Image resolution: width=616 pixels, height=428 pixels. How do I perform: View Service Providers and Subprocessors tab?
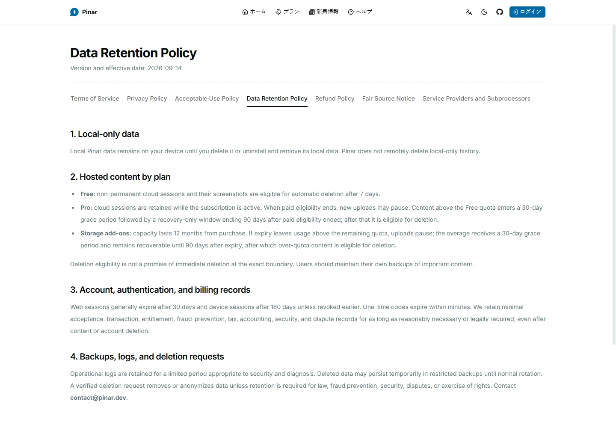pyautogui.click(x=477, y=98)
